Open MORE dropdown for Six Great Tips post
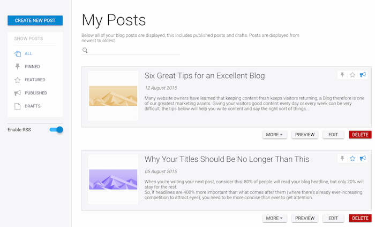This screenshot has height=227, width=375. pos(274,135)
